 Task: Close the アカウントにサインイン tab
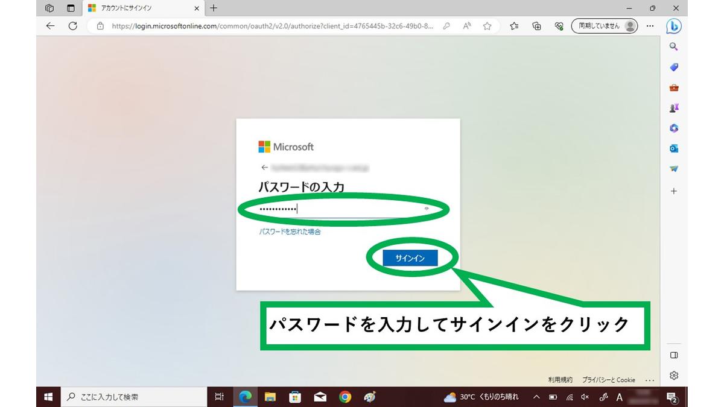tap(196, 8)
